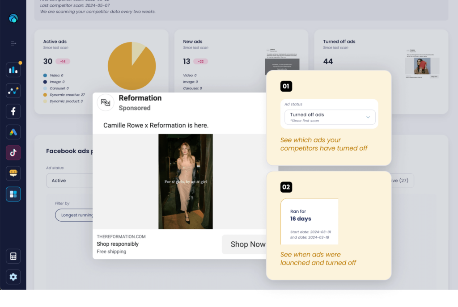Open the calculator icon in sidebar

13,256
